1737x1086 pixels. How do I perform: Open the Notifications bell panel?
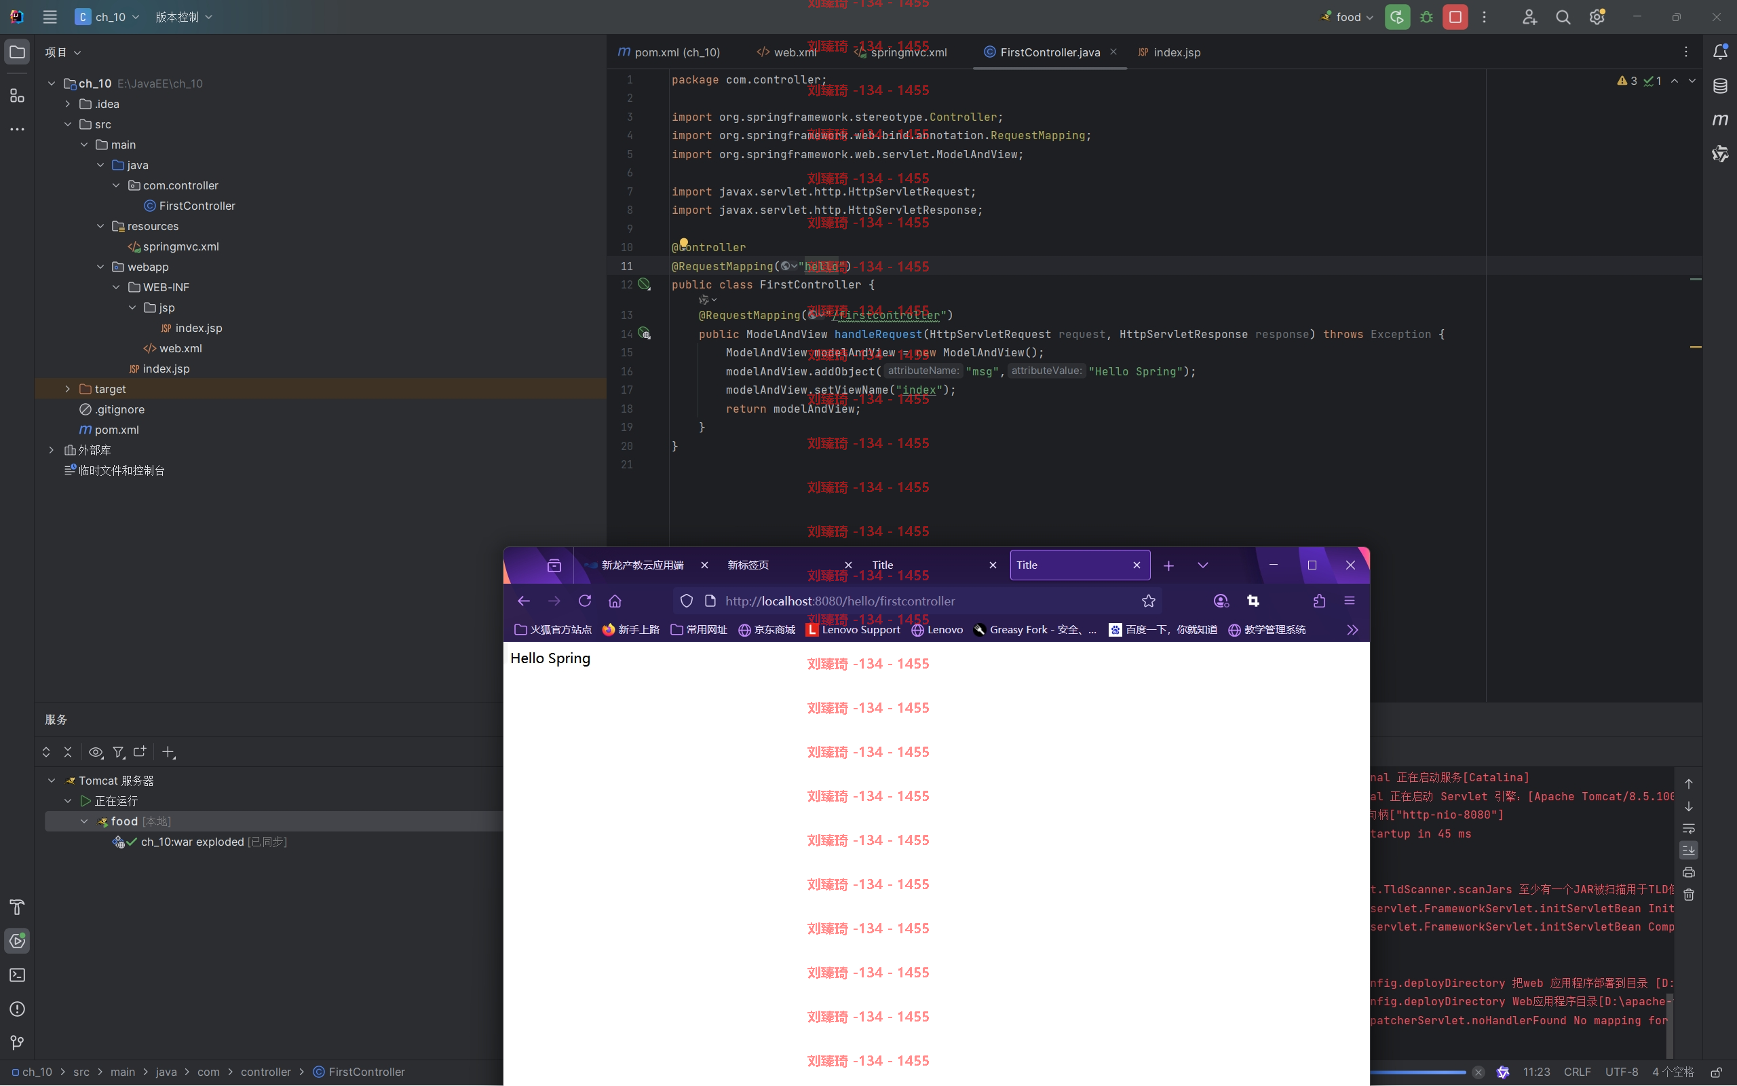(1720, 52)
